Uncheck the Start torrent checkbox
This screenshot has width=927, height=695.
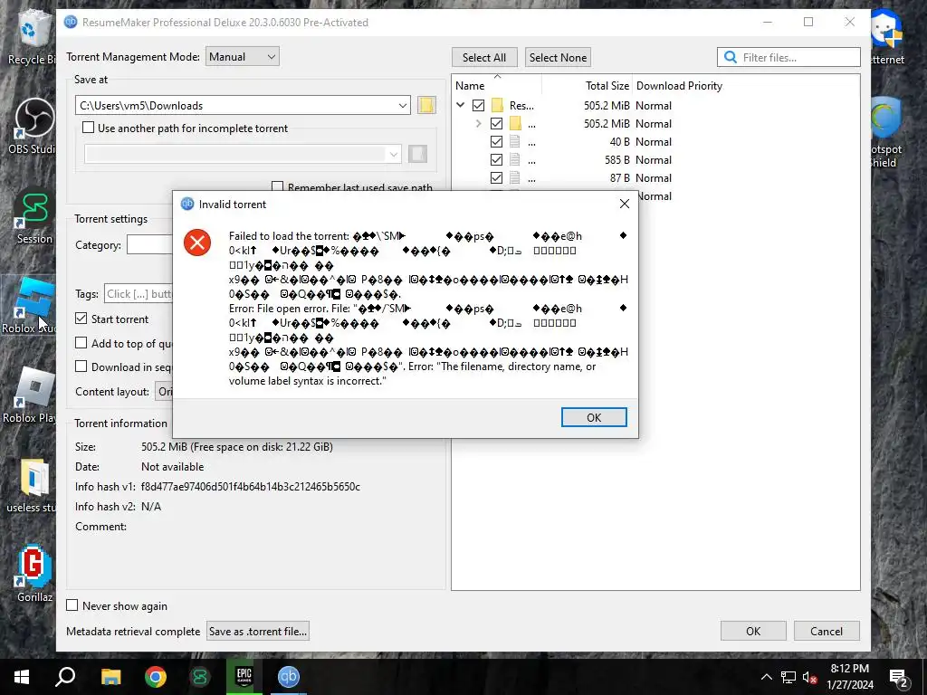pos(81,319)
